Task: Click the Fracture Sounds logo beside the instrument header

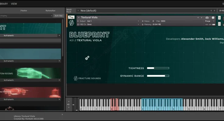Action: 71,23
